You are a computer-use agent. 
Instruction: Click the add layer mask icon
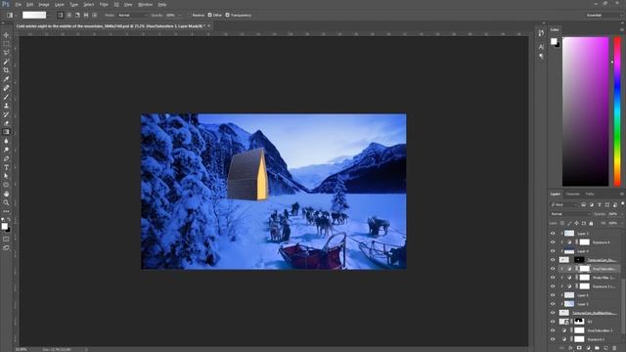[x=579, y=348]
